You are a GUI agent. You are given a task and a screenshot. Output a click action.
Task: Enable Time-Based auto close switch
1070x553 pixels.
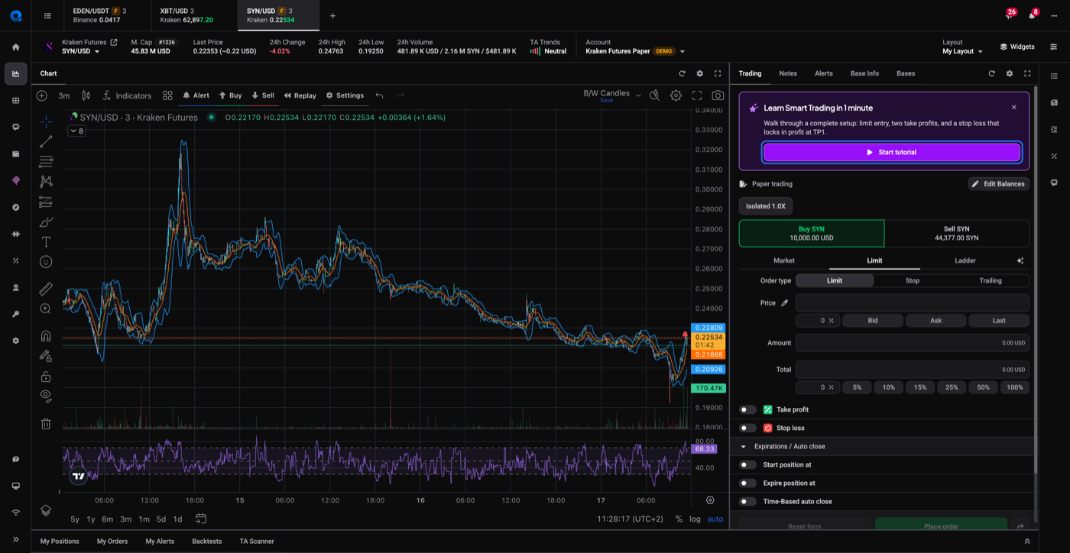click(747, 501)
